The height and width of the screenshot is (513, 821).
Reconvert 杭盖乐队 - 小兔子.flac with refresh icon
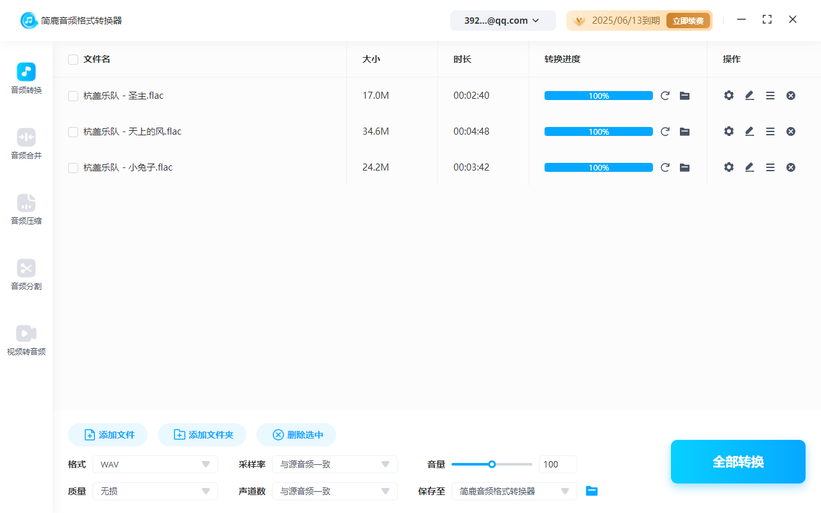(665, 167)
